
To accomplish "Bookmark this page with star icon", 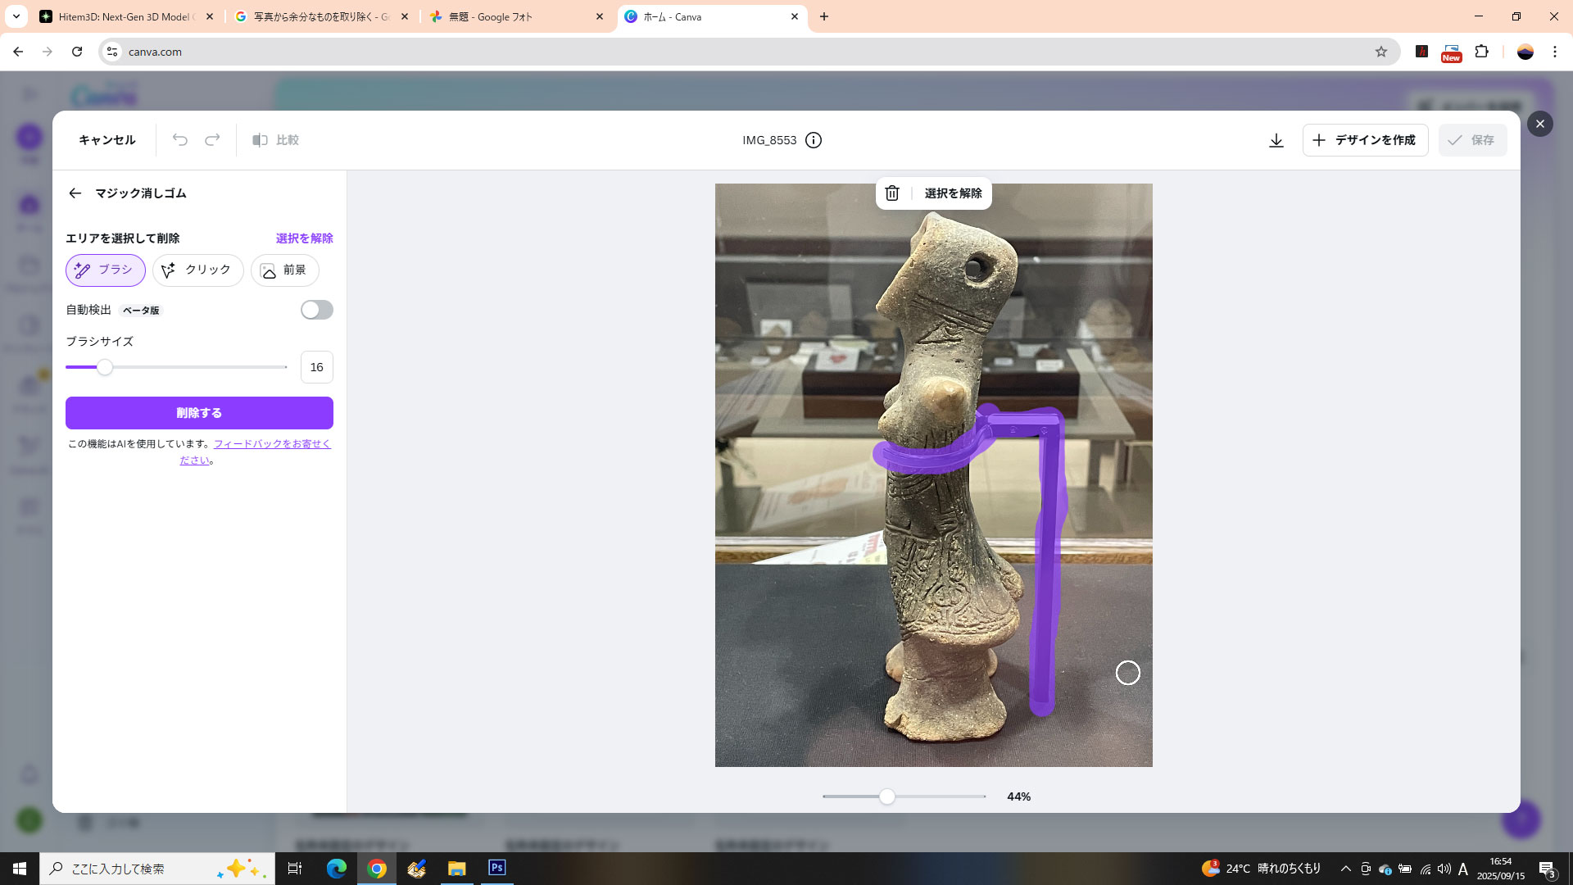I will click(1381, 52).
